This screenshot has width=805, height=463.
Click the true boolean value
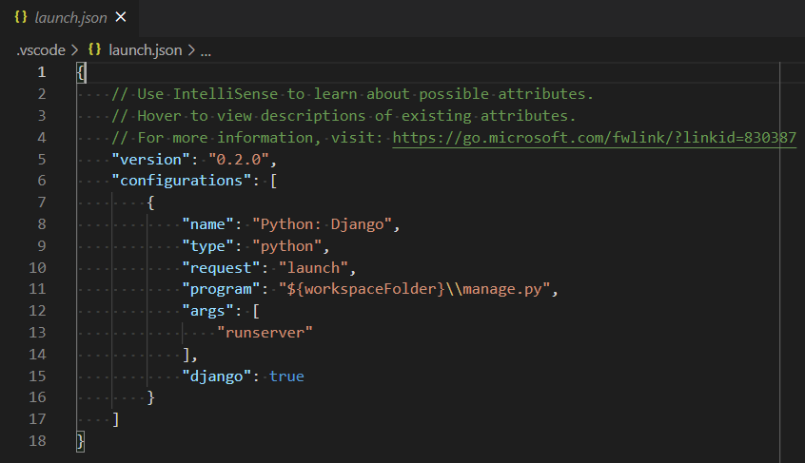click(x=287, y=376)
